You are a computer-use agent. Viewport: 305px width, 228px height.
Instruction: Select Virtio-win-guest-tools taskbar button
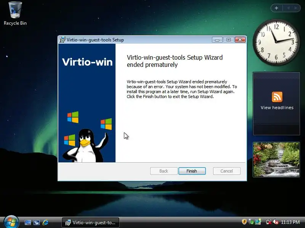pos(90,222)
